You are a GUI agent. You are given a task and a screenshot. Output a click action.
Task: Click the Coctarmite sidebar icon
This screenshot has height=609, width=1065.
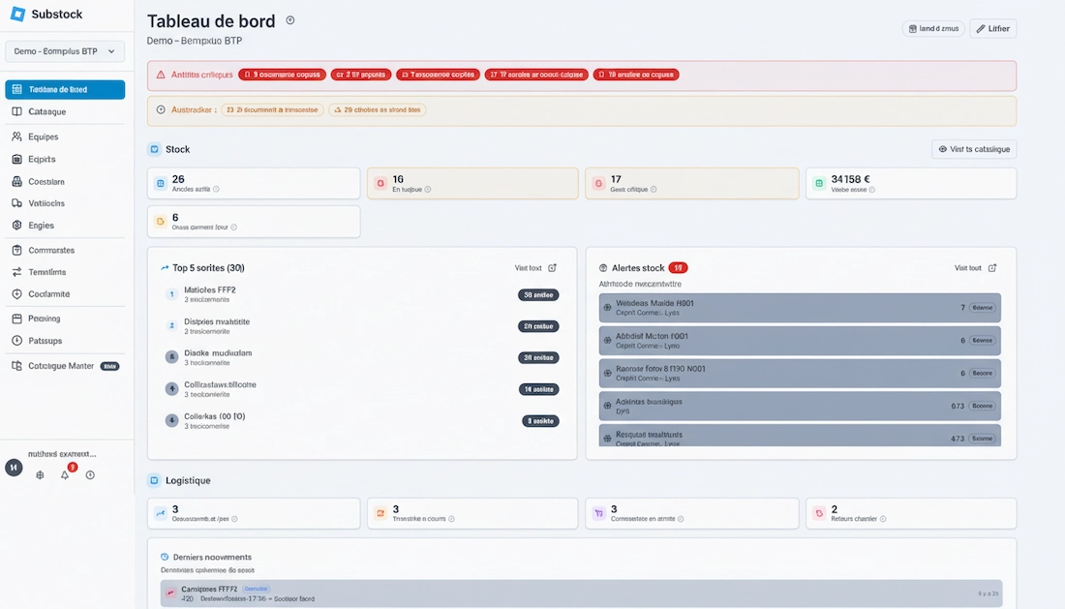pos(17,294)
